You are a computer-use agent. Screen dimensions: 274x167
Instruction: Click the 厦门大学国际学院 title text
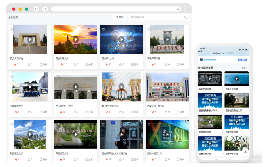pos(110,106)
